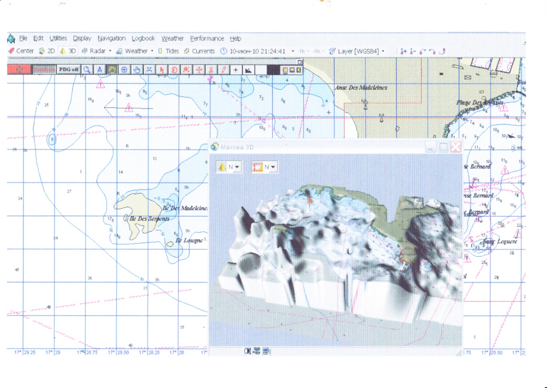Click the circled crosshair center tool
The width and height of the screenshot is (547, 388).
point(124,70)
